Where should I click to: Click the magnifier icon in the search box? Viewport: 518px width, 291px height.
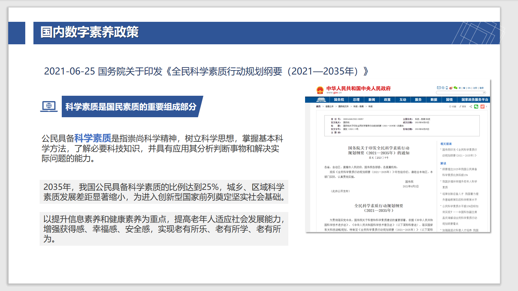tap(484, 92)
